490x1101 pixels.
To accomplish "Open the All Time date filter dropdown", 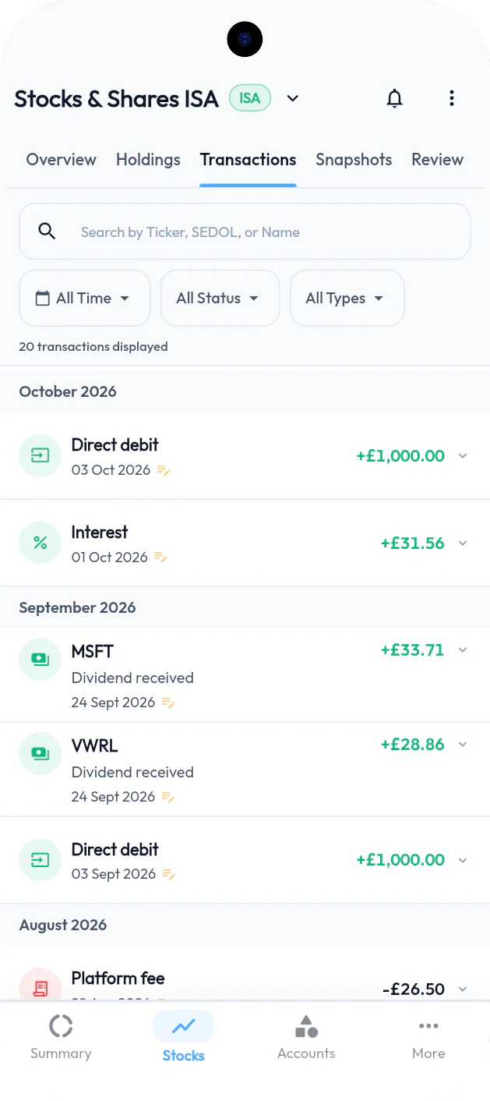I will coord(84,298).
